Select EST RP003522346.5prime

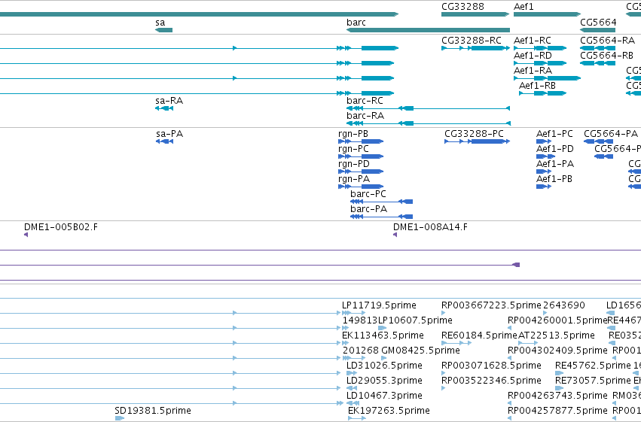[x=444, y=389]
